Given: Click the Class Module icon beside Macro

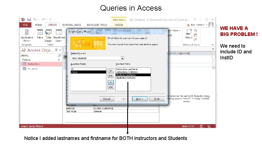Looking at the screenshot, I should point(195,35).
